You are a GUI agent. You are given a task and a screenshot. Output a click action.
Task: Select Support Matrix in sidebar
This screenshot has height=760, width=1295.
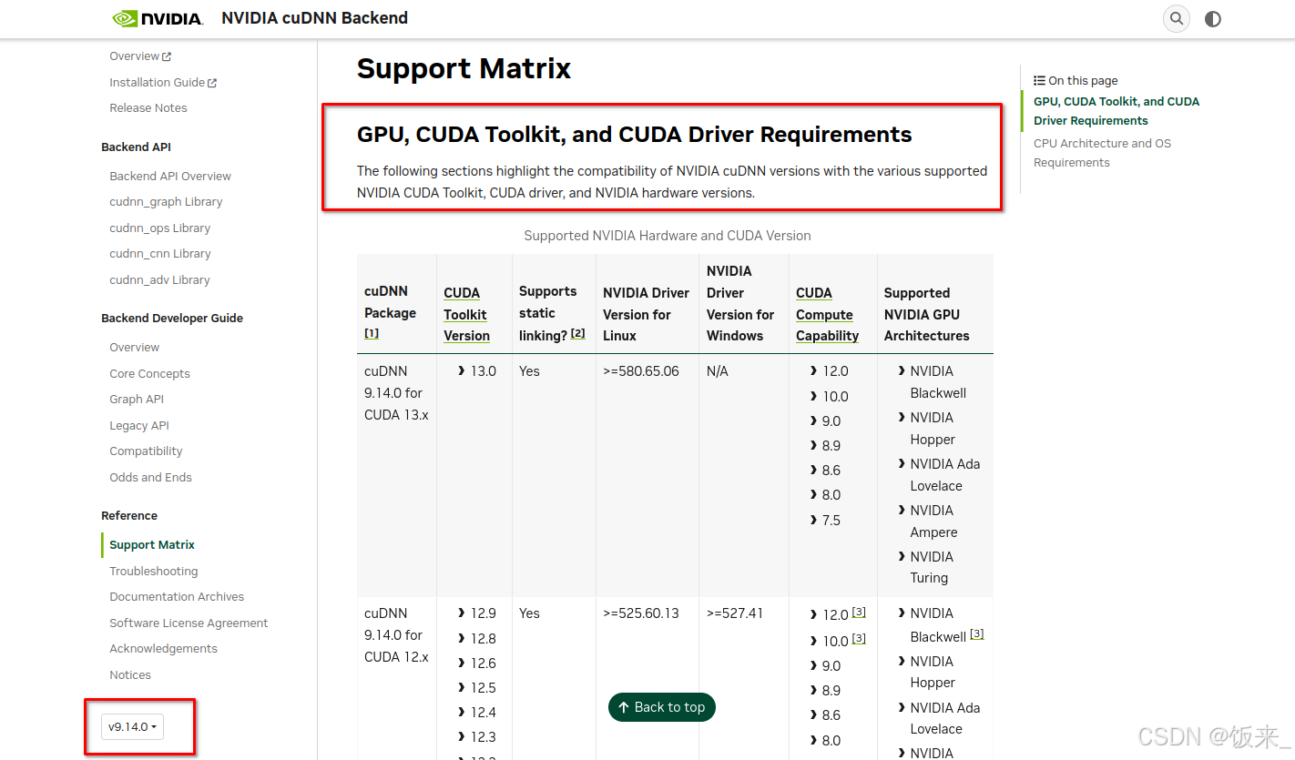tap(152, 545)
